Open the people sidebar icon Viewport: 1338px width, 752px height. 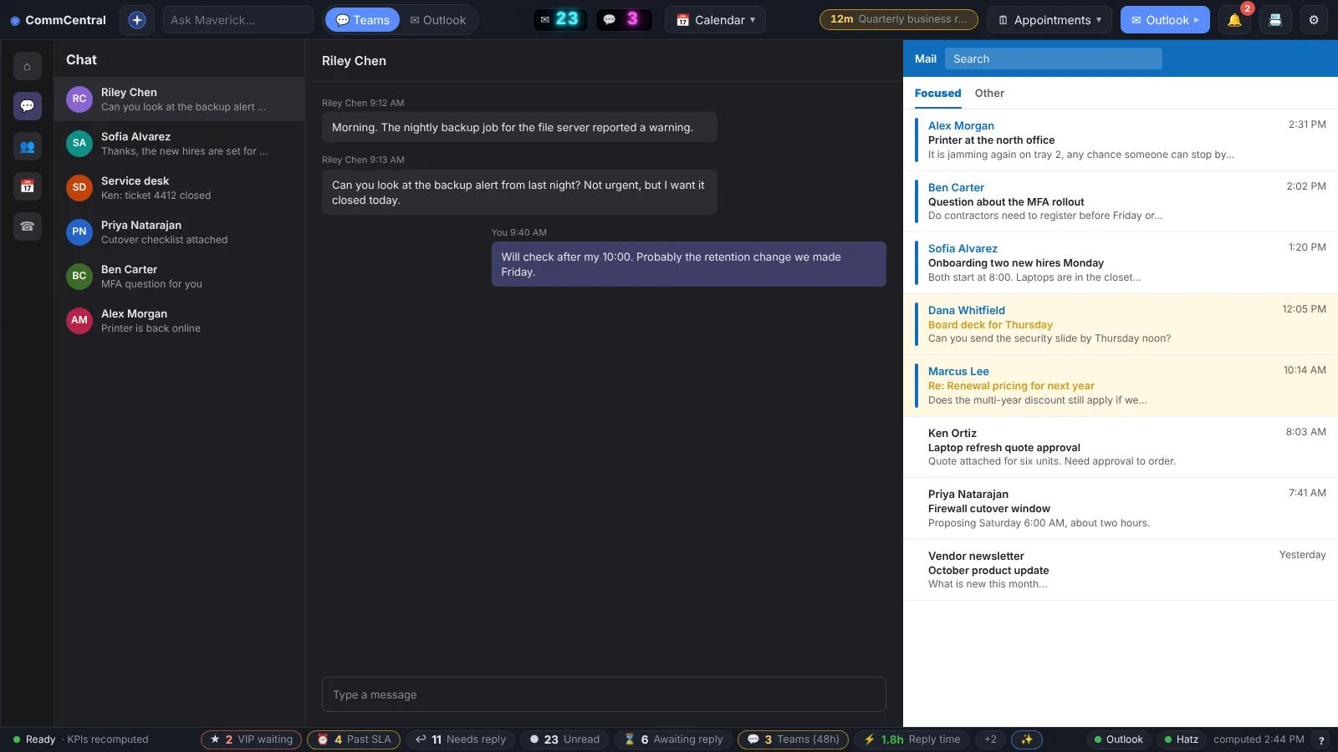(28, 146)
